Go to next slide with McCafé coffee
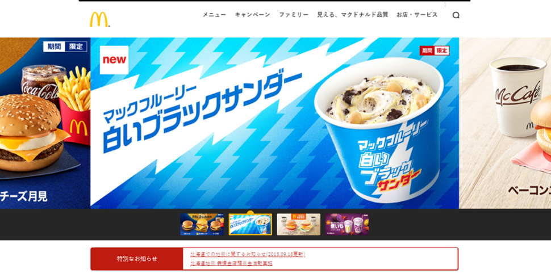This screenshot has width=551, height=278. tap(505, 123)
